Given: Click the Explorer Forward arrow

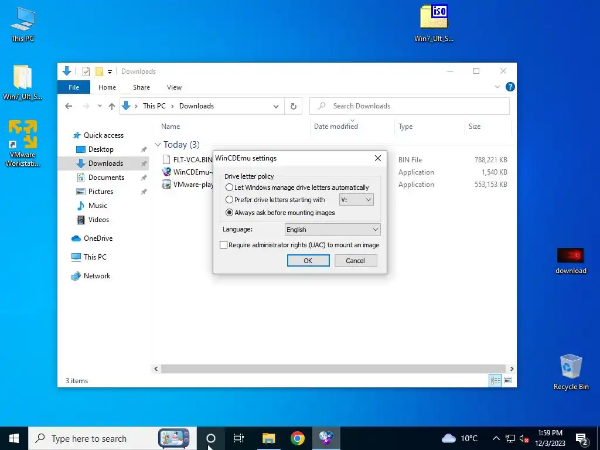Looking at the screenshot, I should 86,107.
